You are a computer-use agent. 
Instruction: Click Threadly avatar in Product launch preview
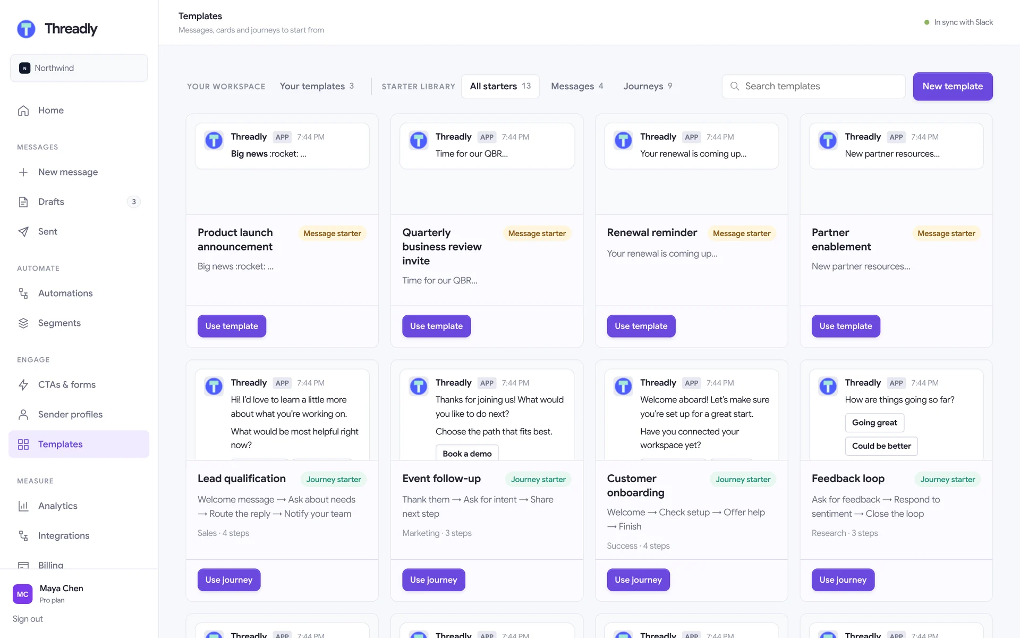(x=214, y=141)
